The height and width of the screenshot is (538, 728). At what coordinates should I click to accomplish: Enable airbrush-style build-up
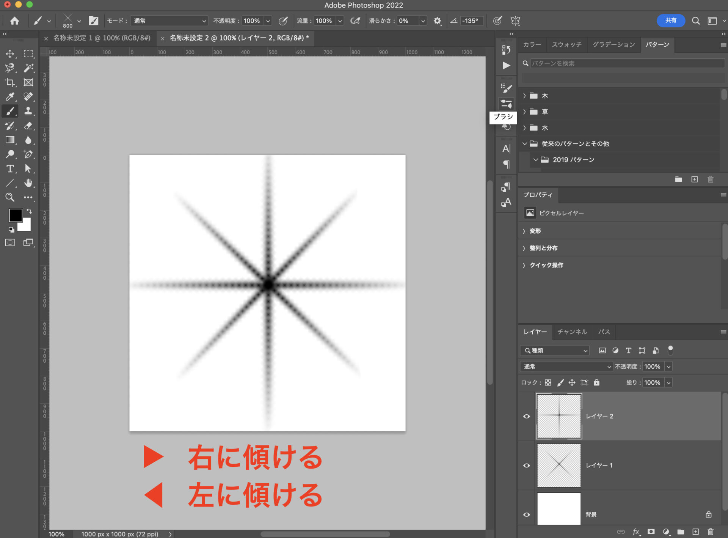coord(355,21)
